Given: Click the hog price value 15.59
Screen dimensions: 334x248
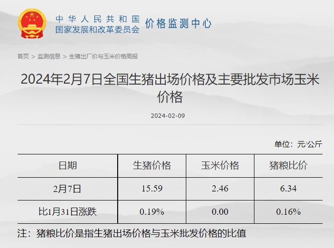Looking at the screenshot, I should [x=152, y=189].
